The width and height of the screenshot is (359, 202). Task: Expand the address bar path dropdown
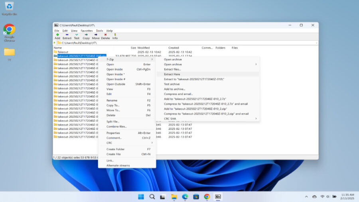316,43
